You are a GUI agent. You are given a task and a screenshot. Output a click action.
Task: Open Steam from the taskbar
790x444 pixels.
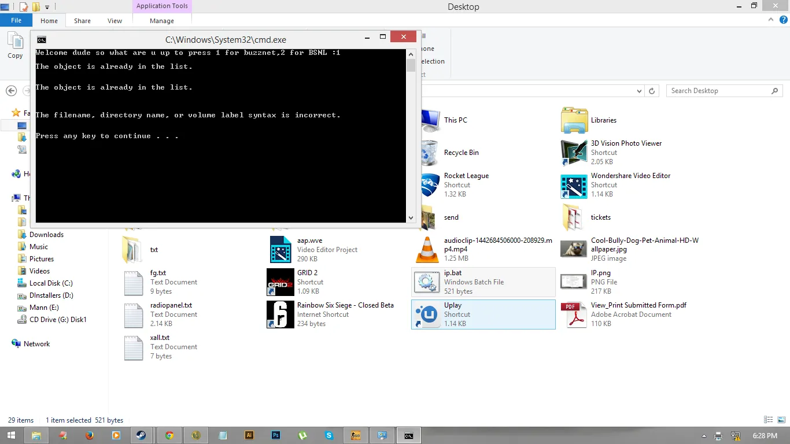point(141,435)
